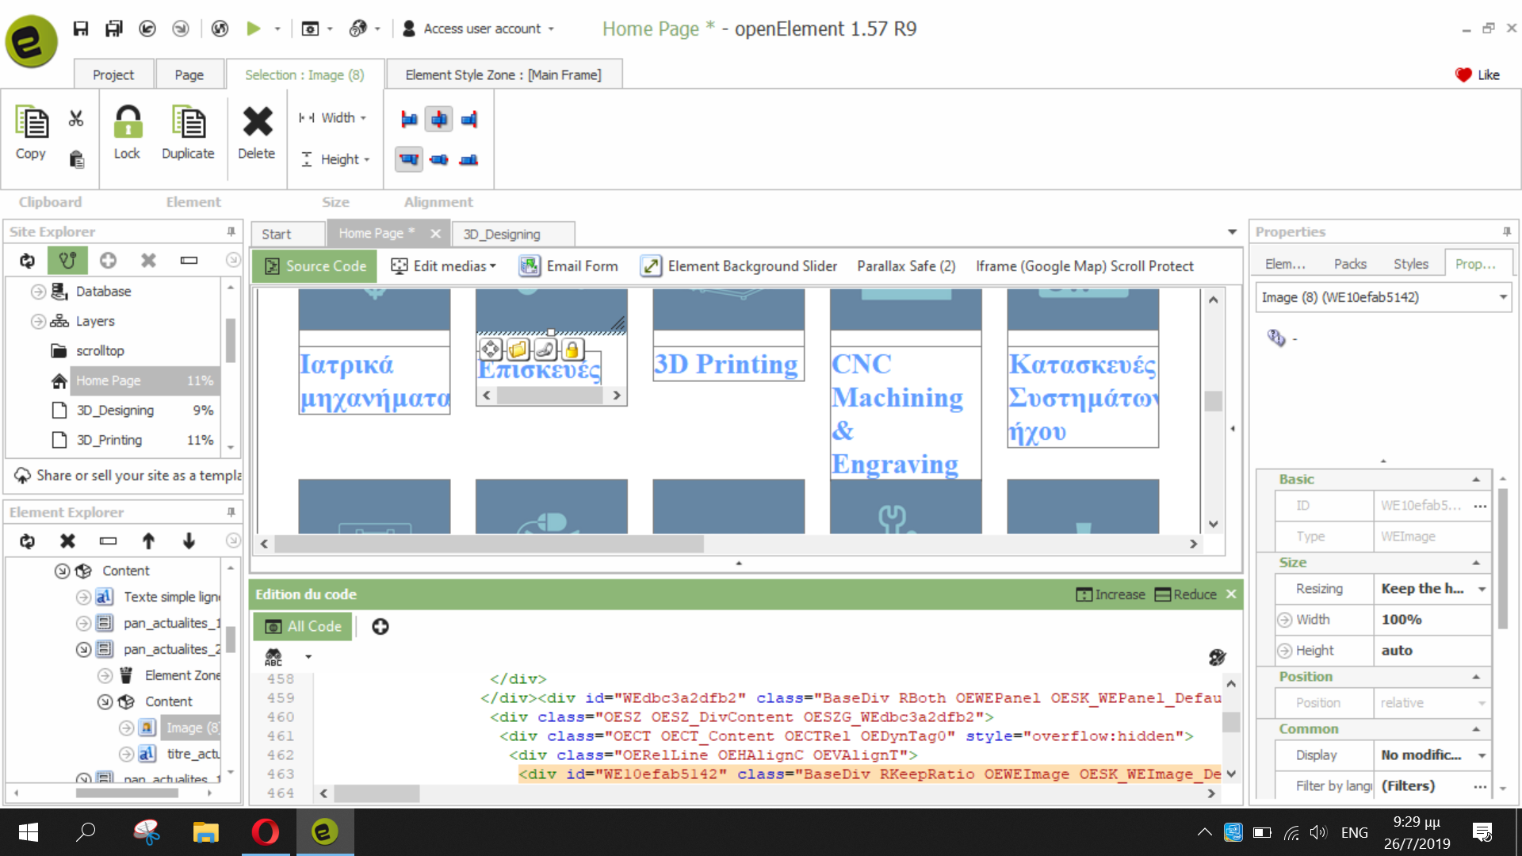Click the move up arrow in Element Explorer
Image resolution: width=1522 pixels, height=856 pixels.
coord(148,541)
